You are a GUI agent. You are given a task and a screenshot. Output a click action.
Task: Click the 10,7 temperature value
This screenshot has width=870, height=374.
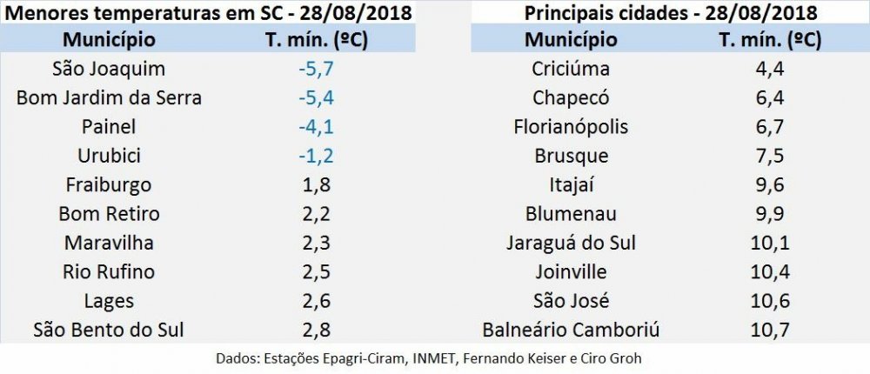(768, 330)
